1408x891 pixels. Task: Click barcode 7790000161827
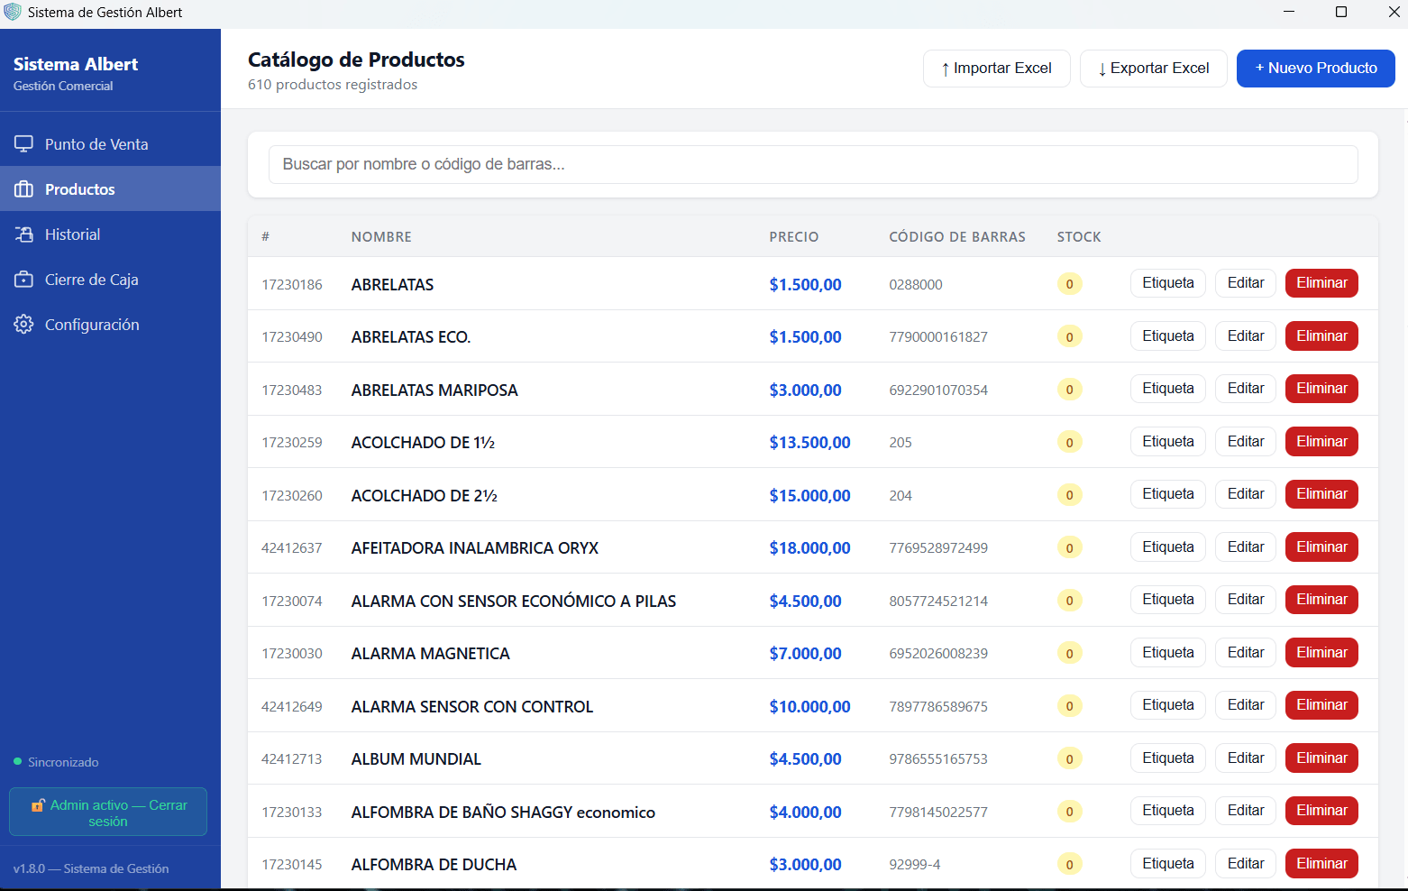[938, 337]
